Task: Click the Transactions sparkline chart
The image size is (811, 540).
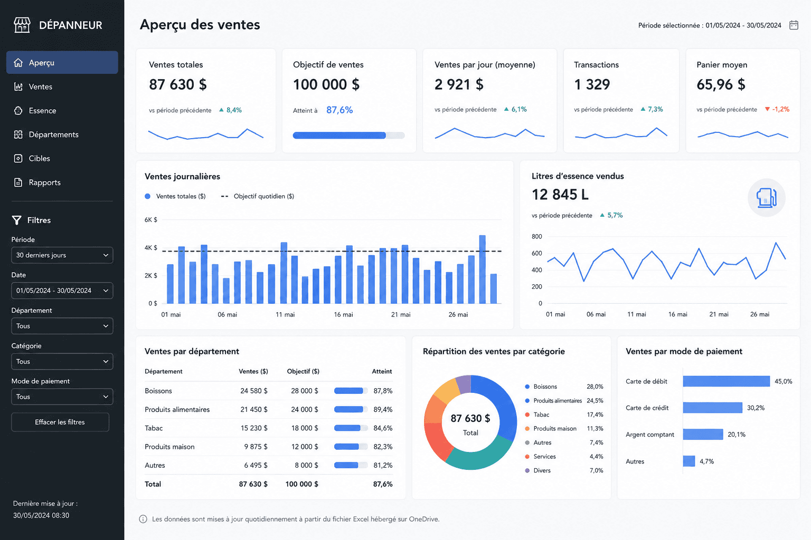Action: pos(621,133)
